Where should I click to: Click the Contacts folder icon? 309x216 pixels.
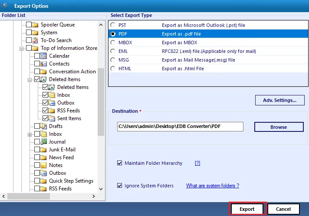(x=43, y=64)
